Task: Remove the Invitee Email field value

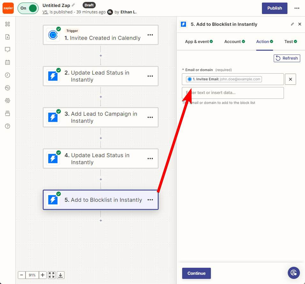Action: tap(290, 79)
